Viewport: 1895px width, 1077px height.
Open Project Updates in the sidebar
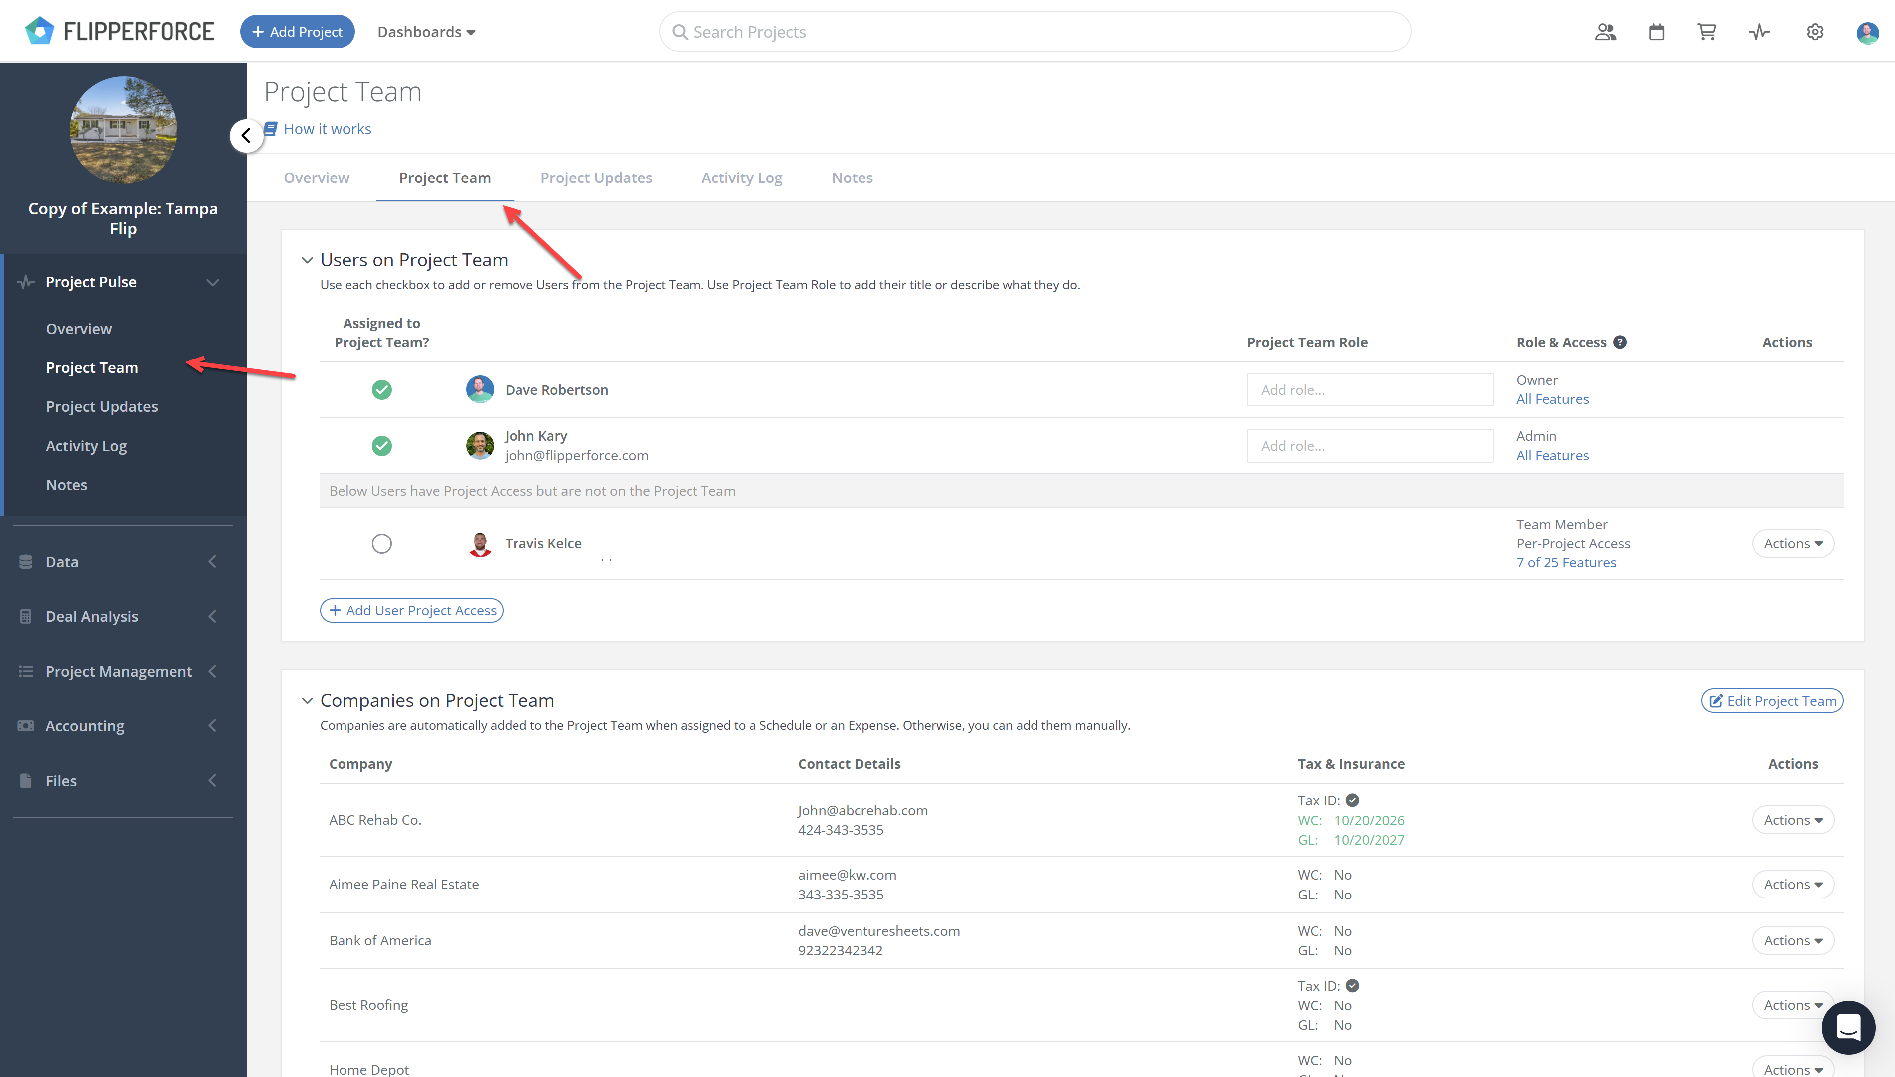point(102,406)
